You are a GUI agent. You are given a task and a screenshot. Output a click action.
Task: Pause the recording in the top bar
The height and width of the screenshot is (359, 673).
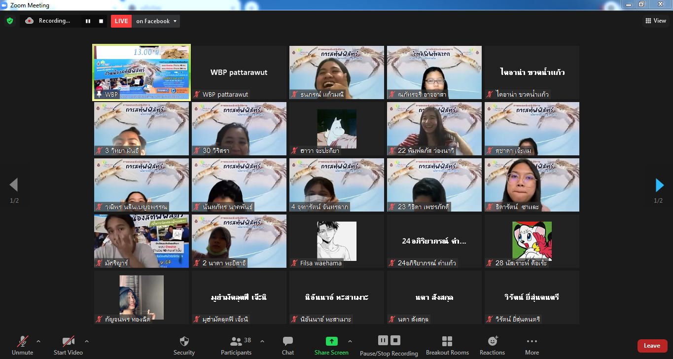pos(88,21)
